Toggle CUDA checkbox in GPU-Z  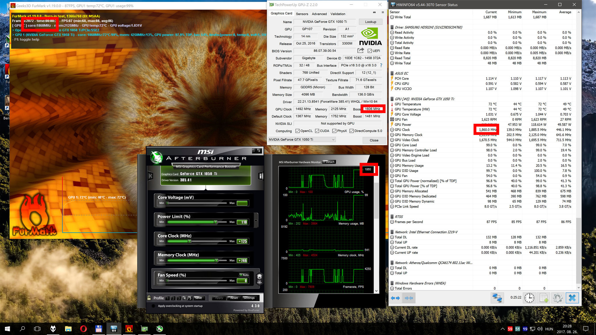[317, 131]
